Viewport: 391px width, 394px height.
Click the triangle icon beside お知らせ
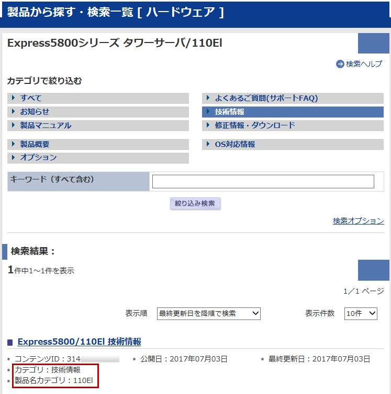[13, 111]
